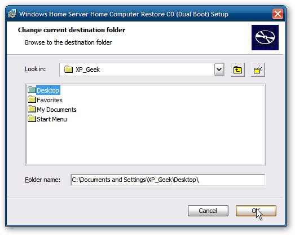Cancel the folder change

coord(208,211)
